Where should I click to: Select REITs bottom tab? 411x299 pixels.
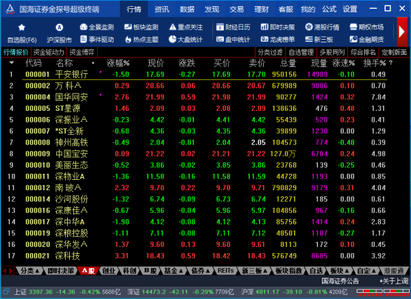(x=225, y=271)
